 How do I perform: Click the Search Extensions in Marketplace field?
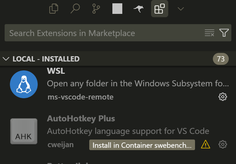[x=102, y=33]
